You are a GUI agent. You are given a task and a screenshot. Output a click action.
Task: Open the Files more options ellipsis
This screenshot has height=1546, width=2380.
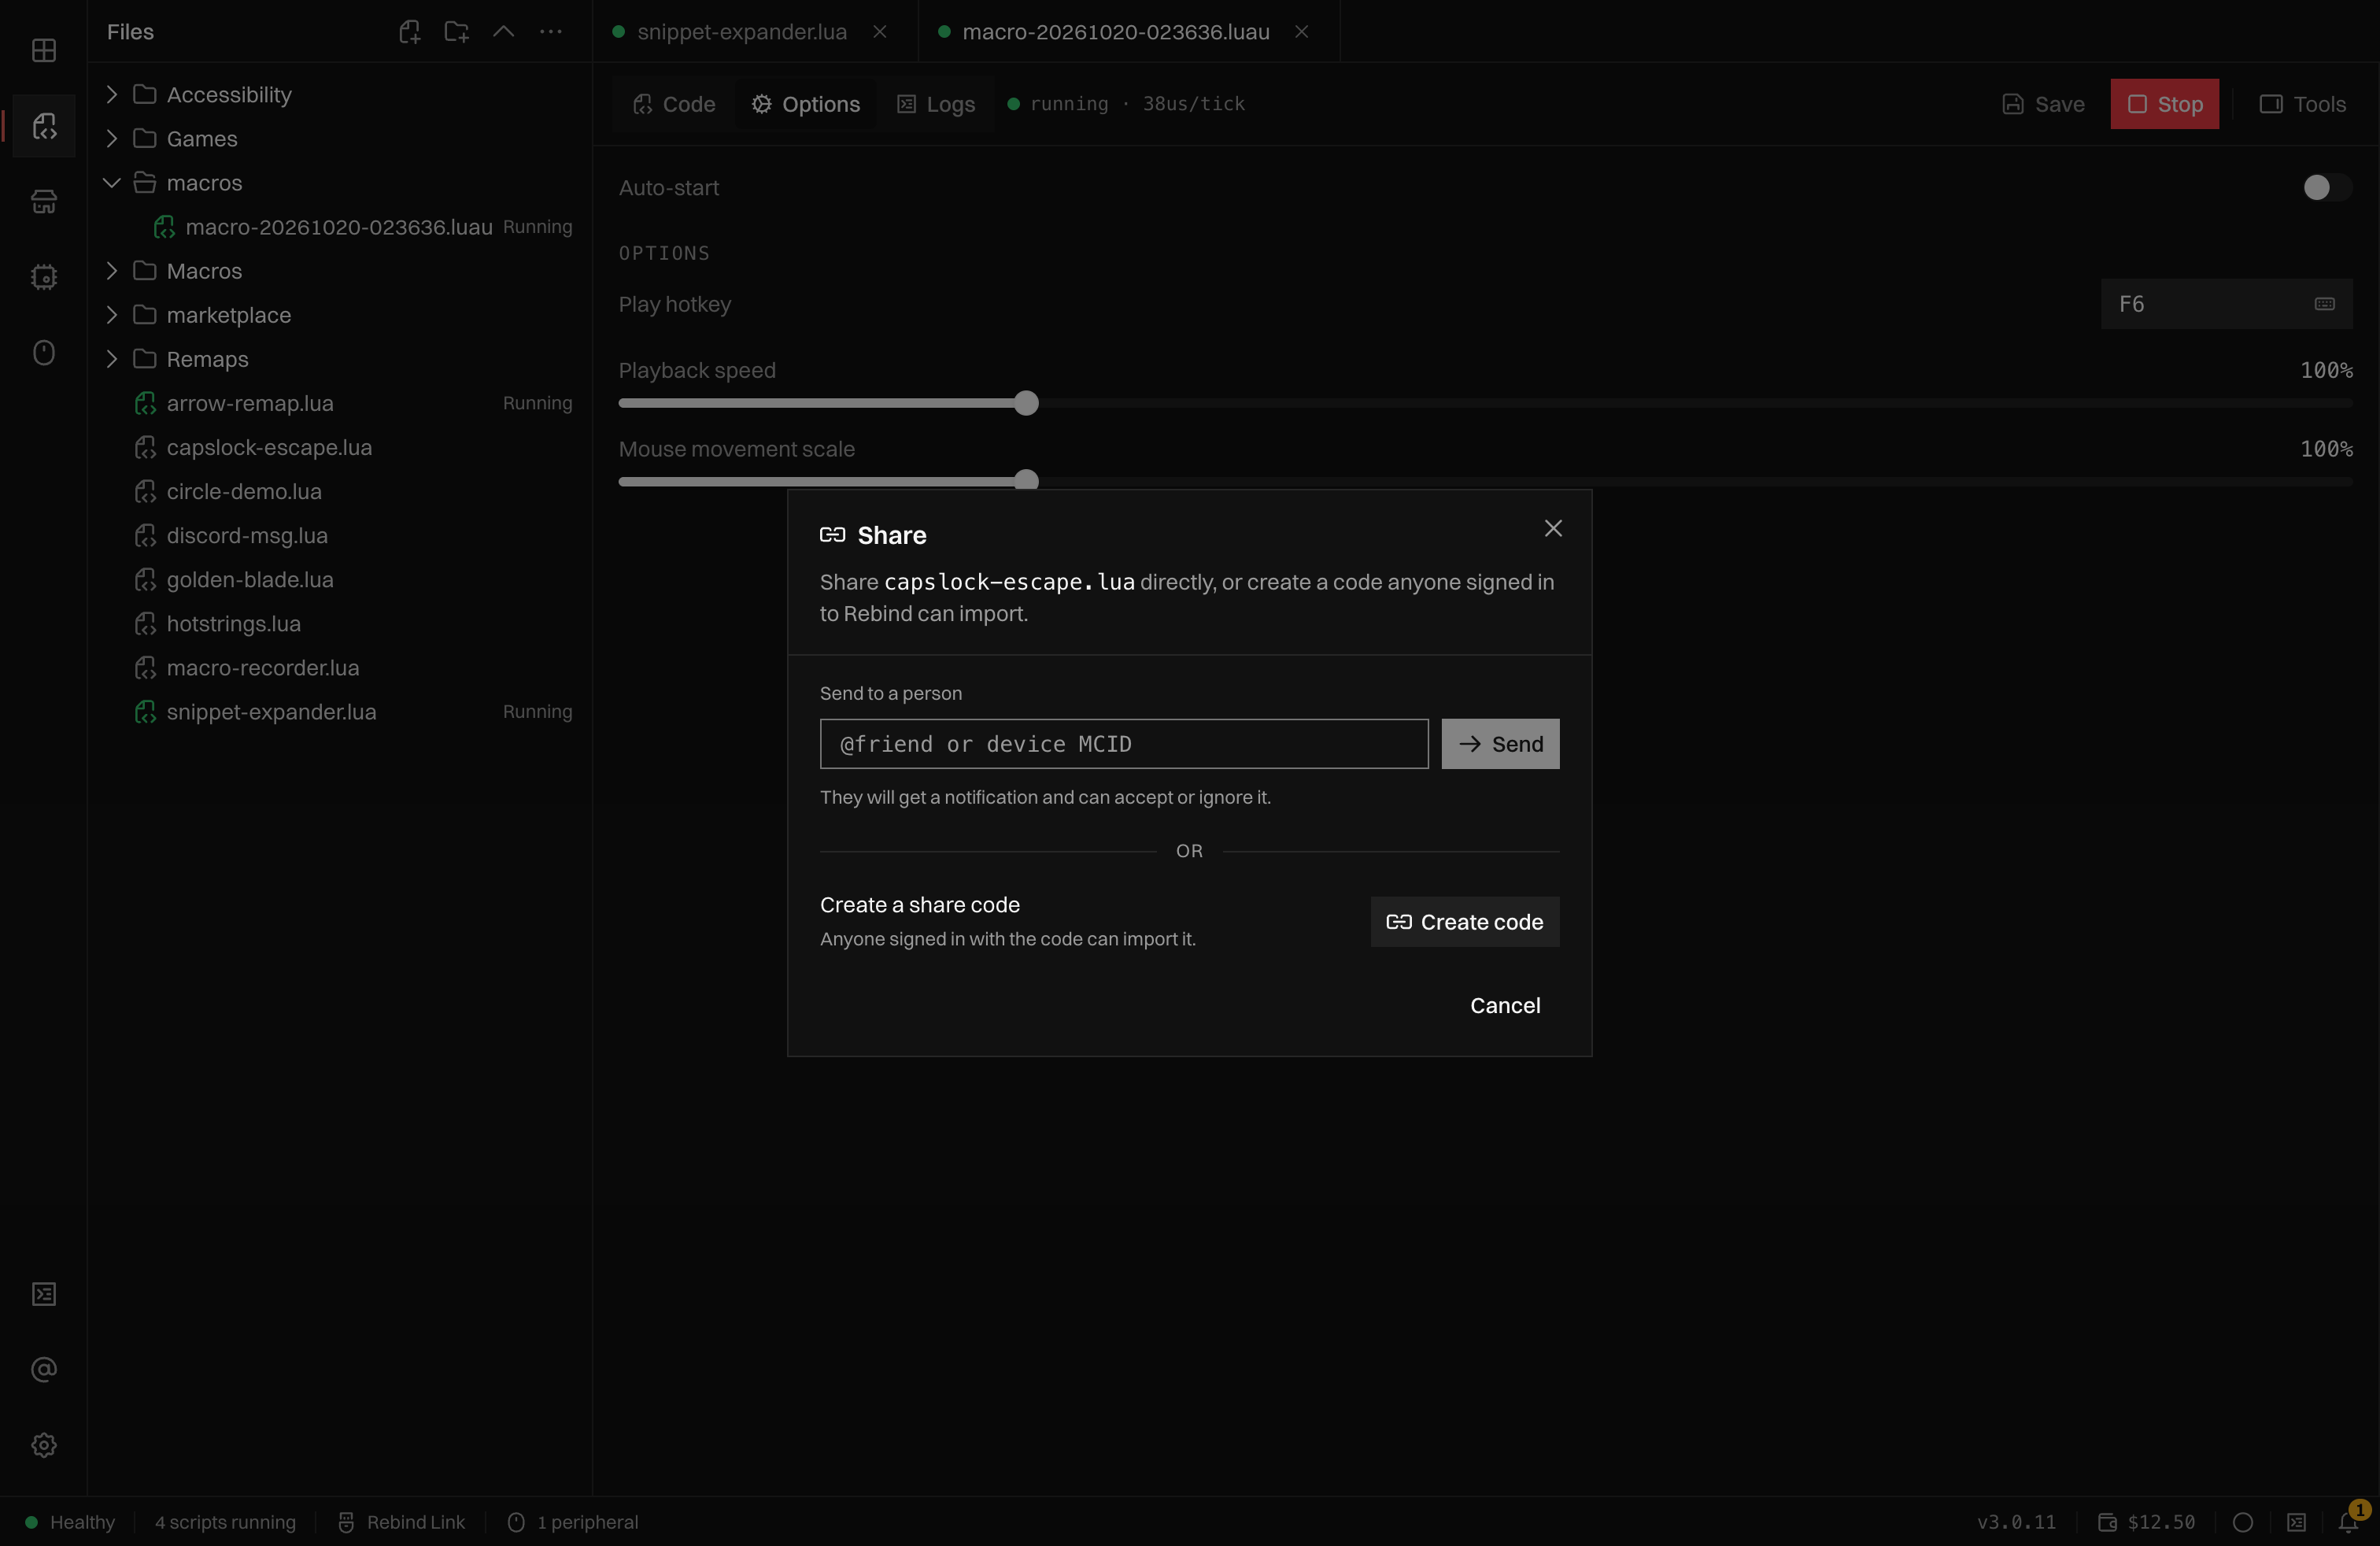click(551, 32)
